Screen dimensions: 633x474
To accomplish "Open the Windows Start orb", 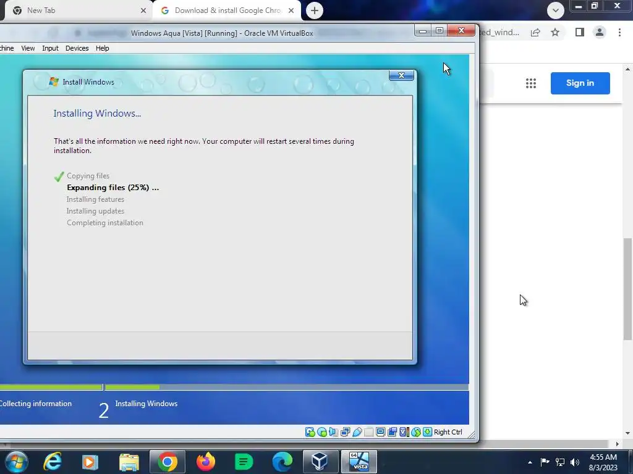I will pyautogui.click(x=17, y=462).
